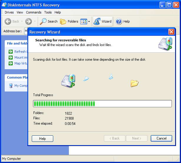Click the Total Progress green bar
The height and width of the screenshot is (163, 181).
pyautogui.click(x=102, y=103)
